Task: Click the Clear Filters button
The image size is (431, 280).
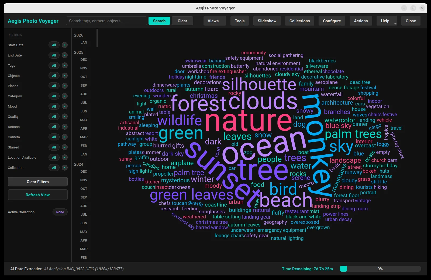Action: [x=38, y=182]
